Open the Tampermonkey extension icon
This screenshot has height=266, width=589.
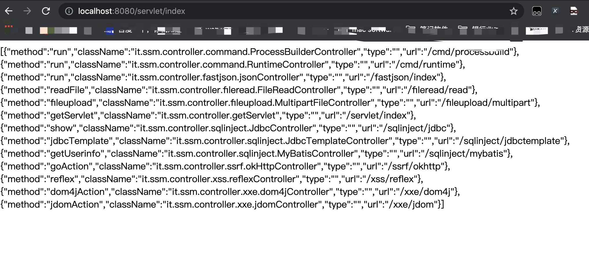click(x=537, y=11)
